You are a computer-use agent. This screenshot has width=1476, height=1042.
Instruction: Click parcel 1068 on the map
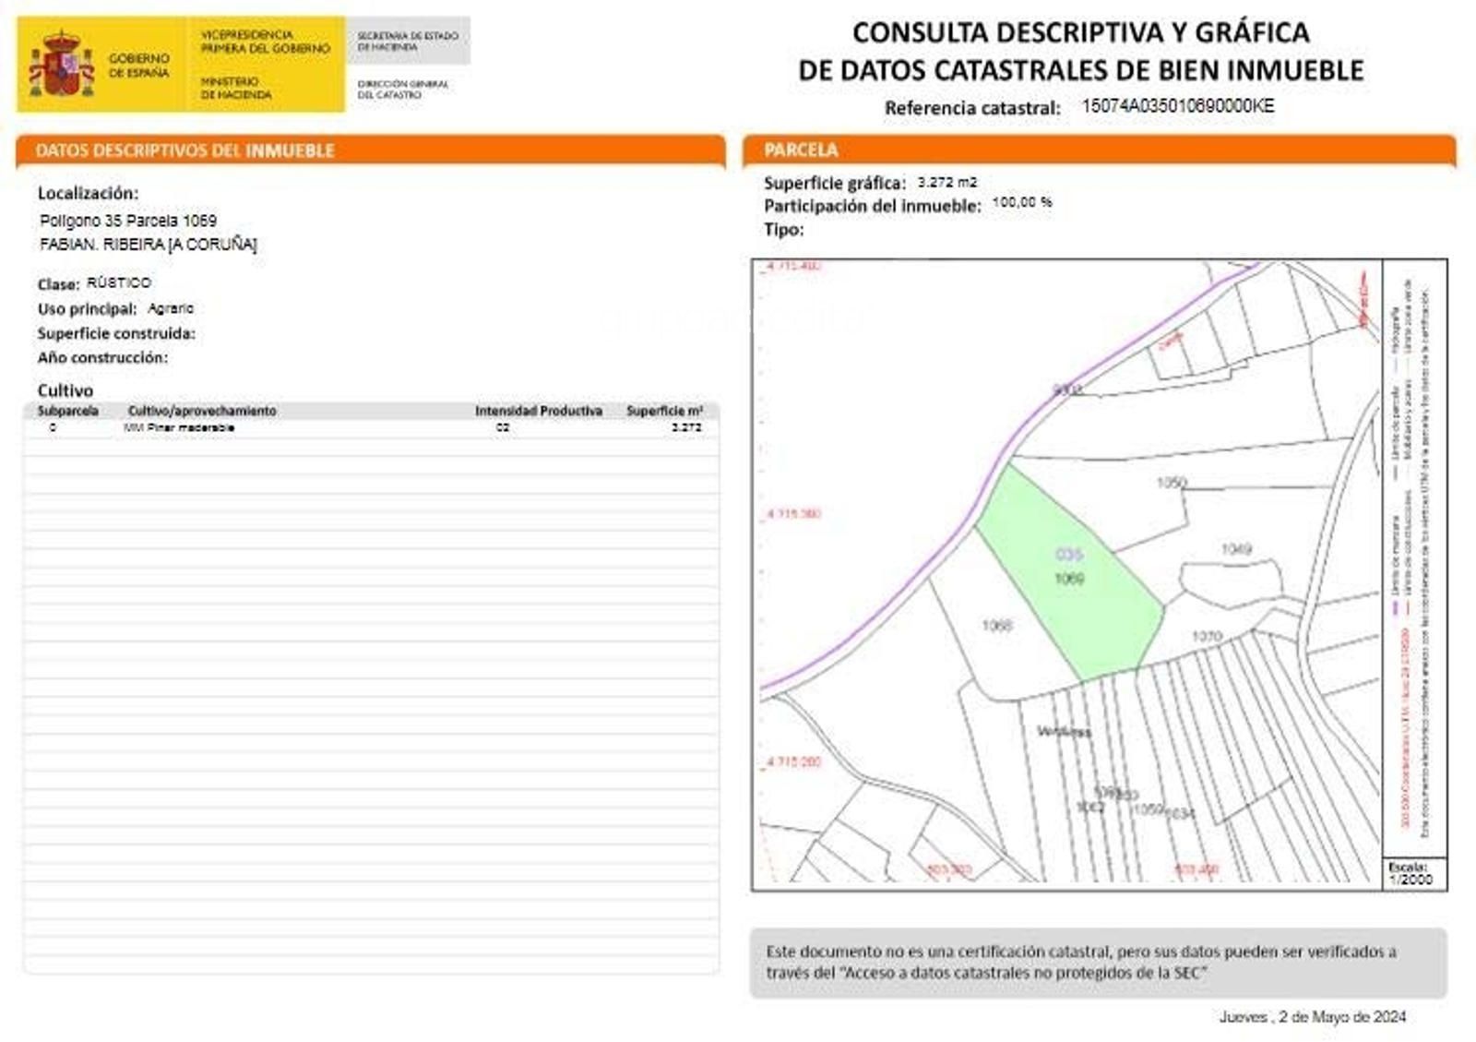point(996,626)
